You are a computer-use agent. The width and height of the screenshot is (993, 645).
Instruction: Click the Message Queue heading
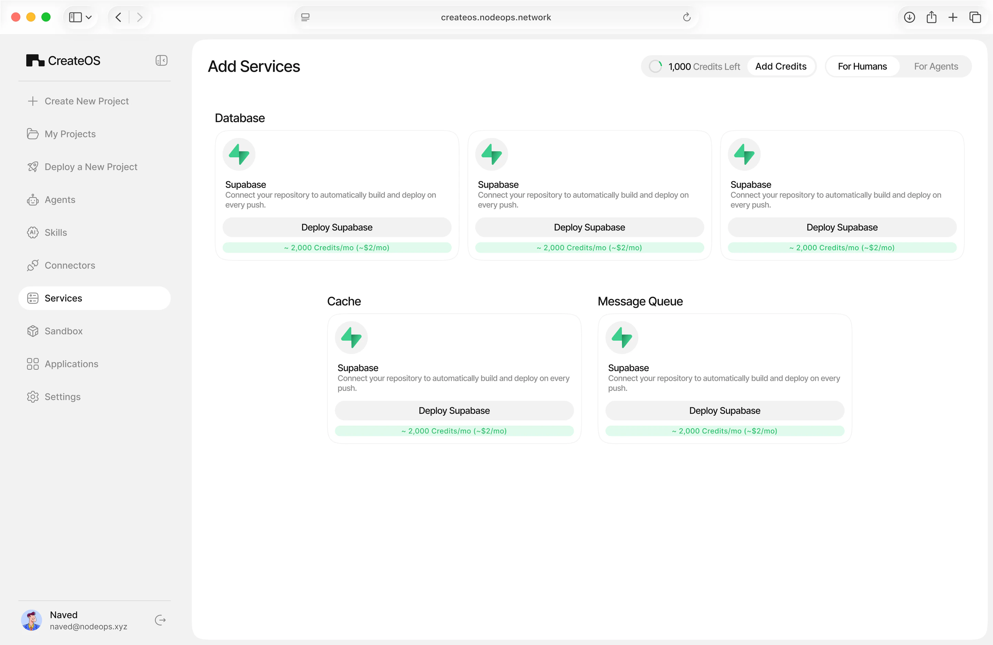pos(640,301)
